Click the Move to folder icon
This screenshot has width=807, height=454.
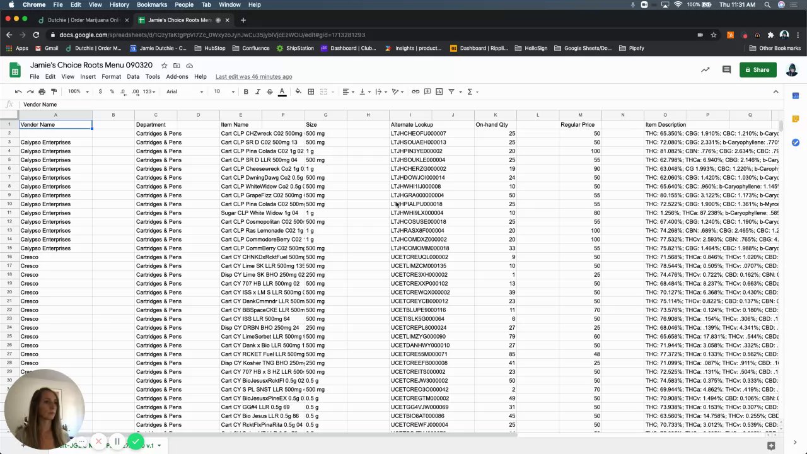point(177,66)
